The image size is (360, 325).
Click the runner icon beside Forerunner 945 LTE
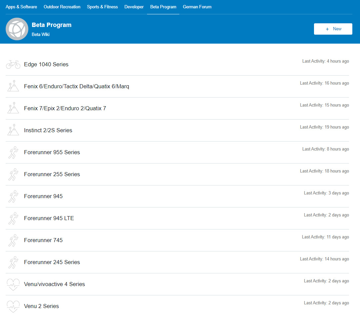(x=13, y=218)
